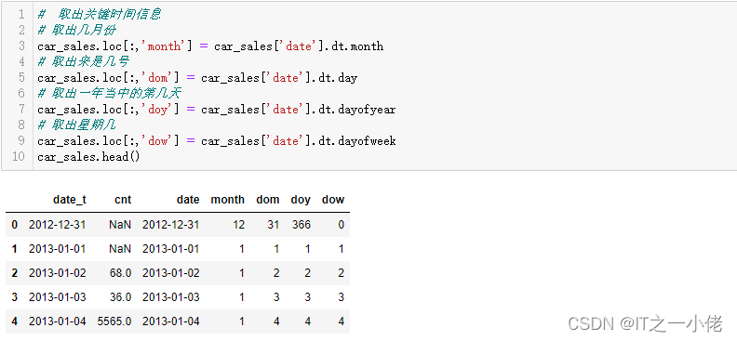Click the doy column header

301,200
